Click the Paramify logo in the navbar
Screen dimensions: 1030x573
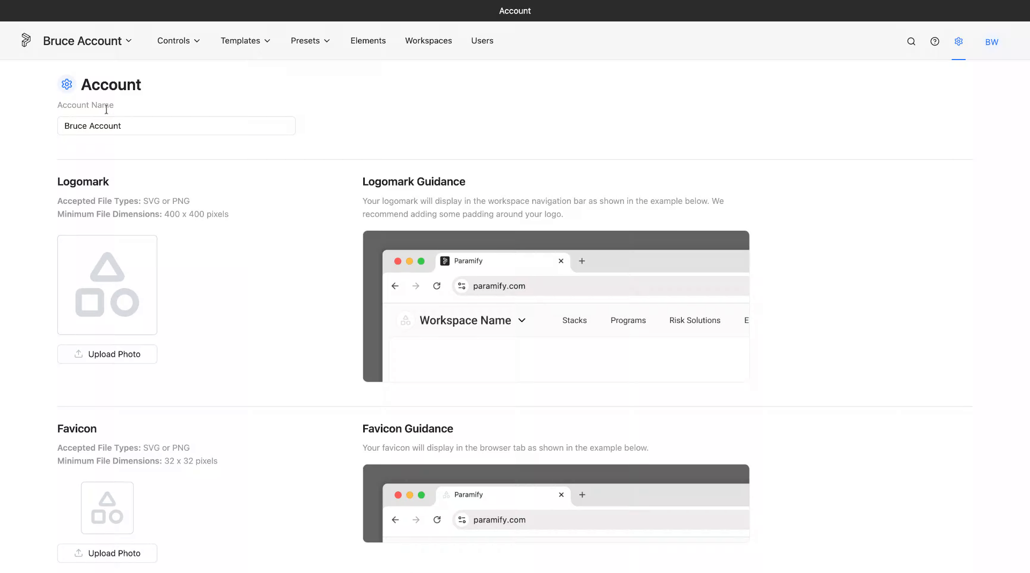pyautogui.click(x=26, y=40)
